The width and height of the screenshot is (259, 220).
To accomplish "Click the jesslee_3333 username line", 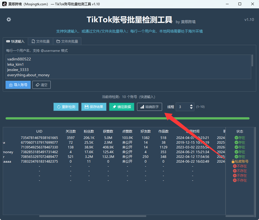I will click(18, 70).
